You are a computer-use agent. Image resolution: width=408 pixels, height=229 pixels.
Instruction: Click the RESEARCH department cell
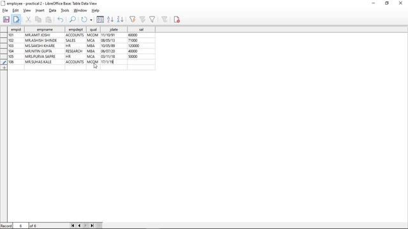coord(75,51)
